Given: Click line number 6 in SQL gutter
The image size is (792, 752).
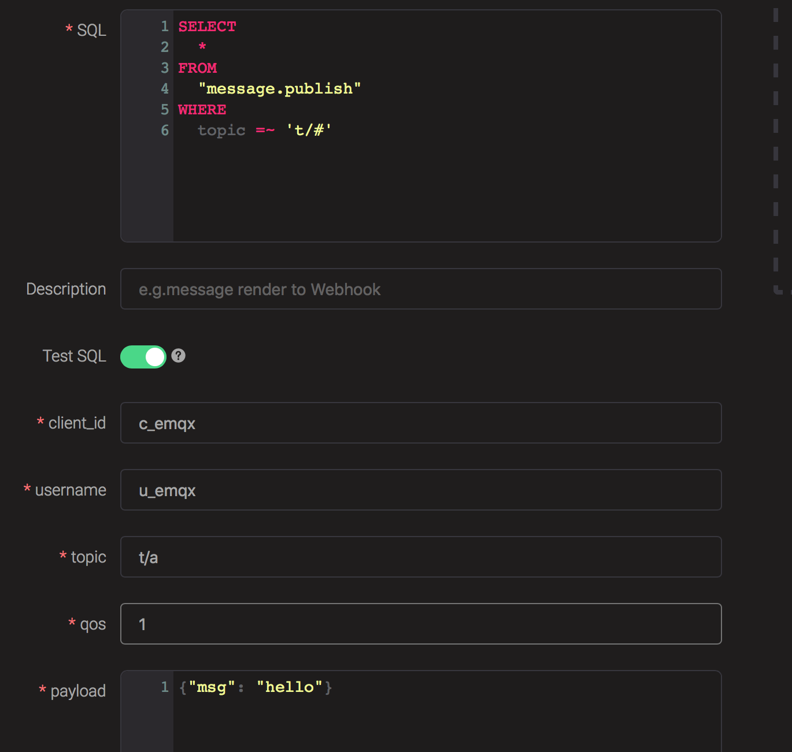Looking at the screenshot, I should [165, 131].
